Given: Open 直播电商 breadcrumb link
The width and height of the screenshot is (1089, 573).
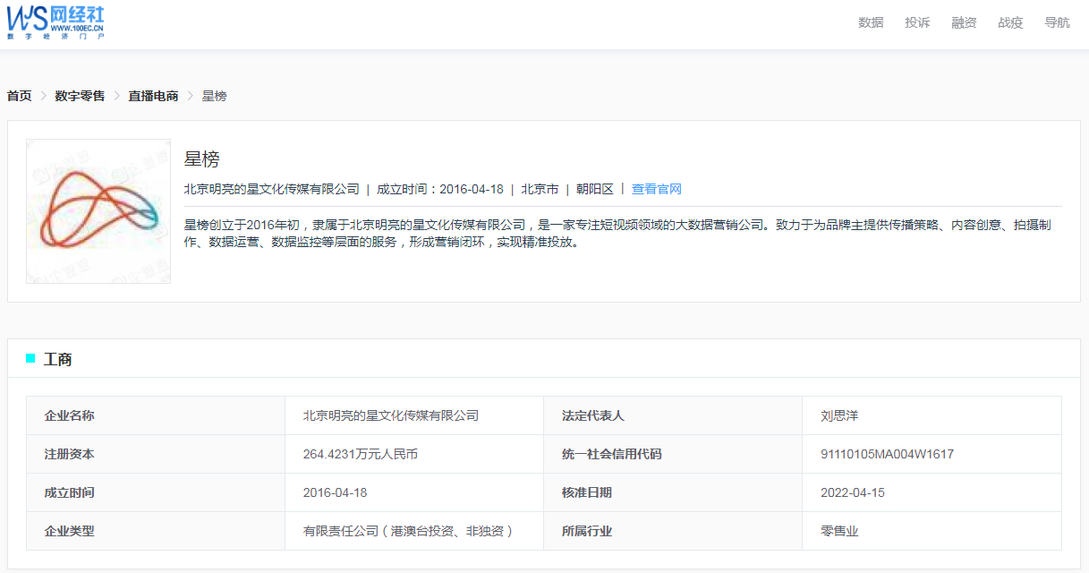Looking at the screenshot, I should [153, 96].
